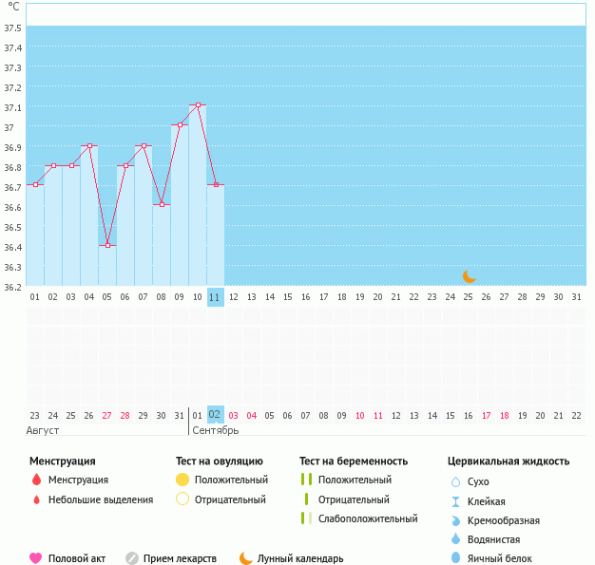Select the Кремообразная cervical fluid icon
The width and height of the screenshot is (595, 565).
[455, 520]
